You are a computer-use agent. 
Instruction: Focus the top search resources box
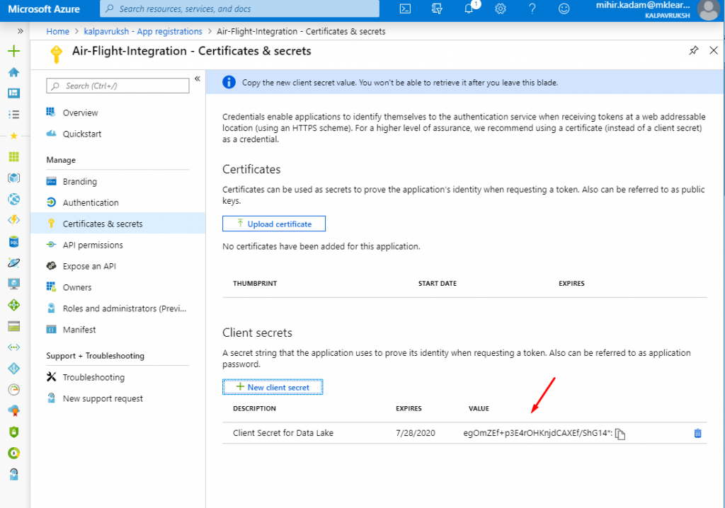(x=239, y=8)
